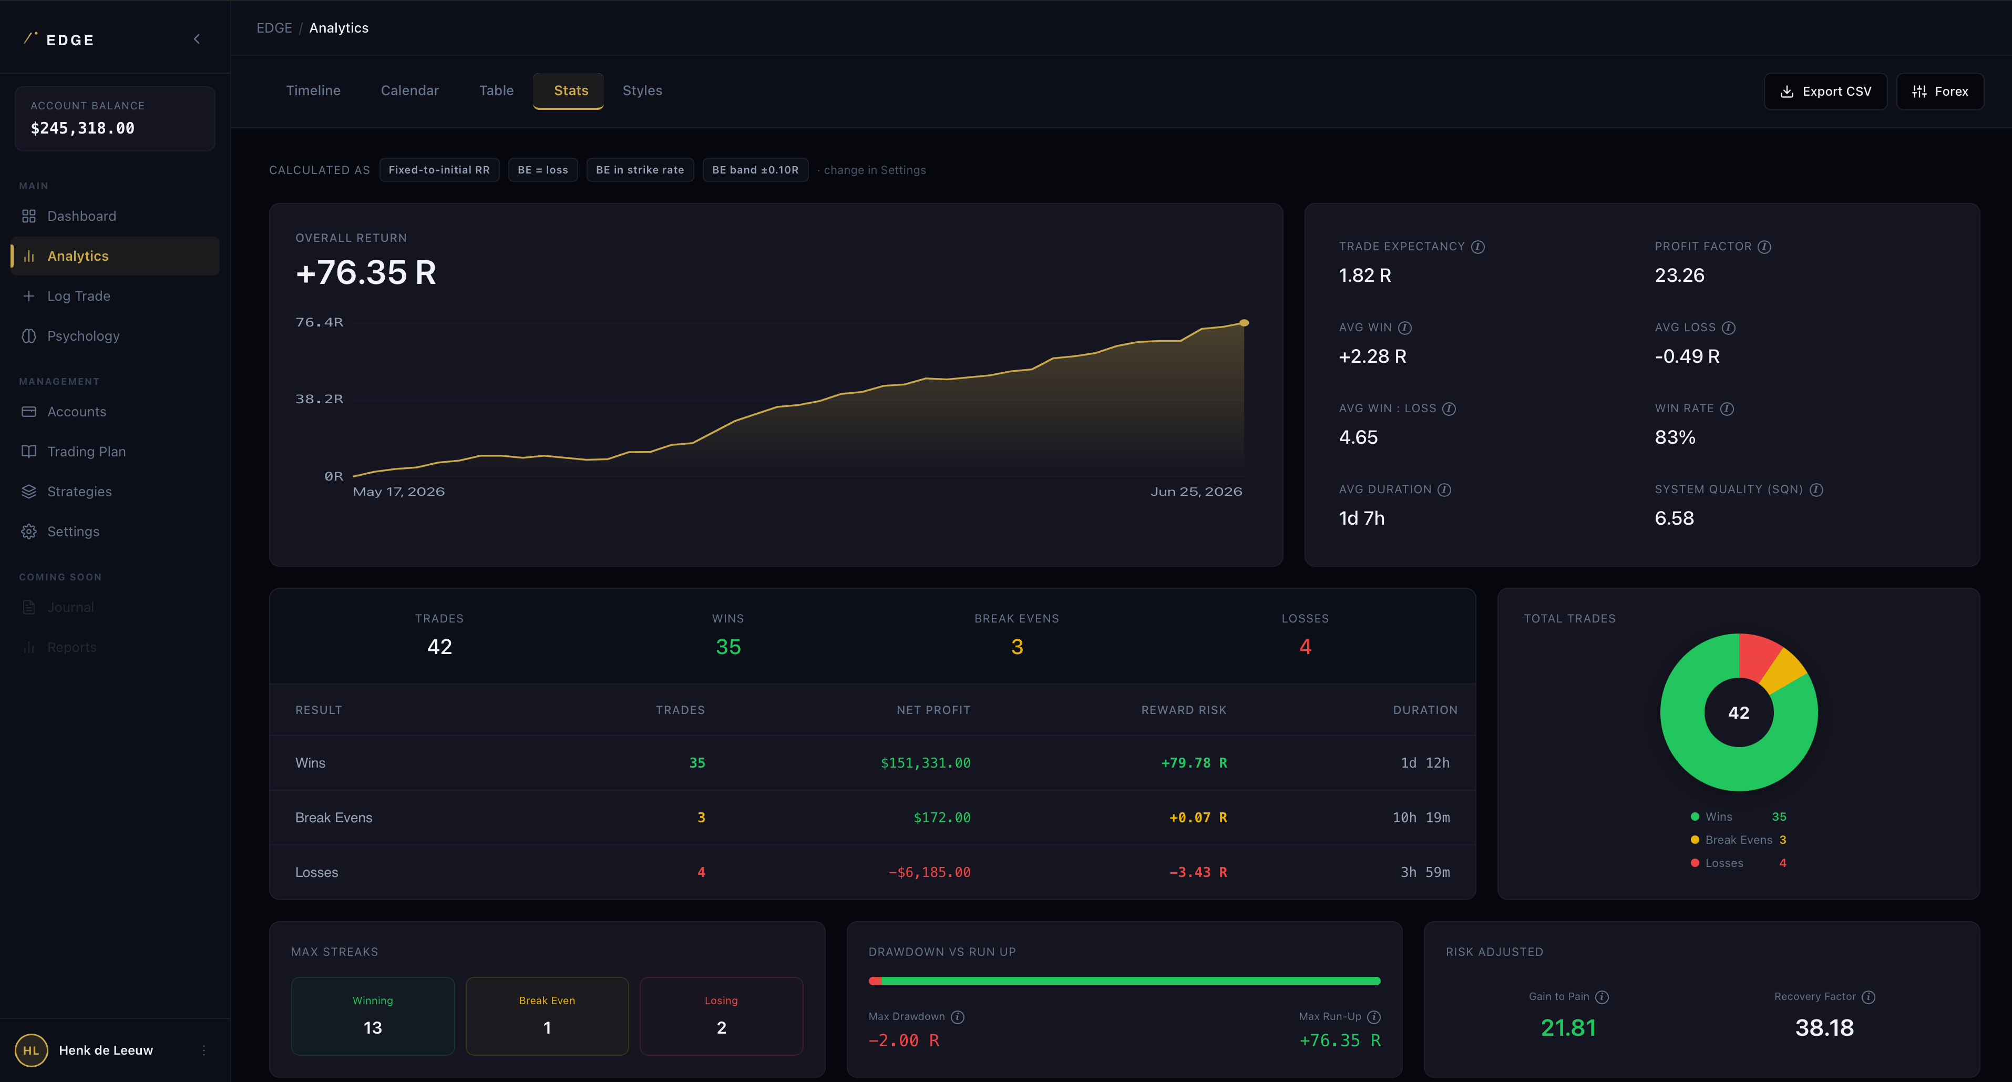The width and height of the screenshot is (2012, 1082).
Task: Open Psychology from the sidebar
Action: pos(115,336)
